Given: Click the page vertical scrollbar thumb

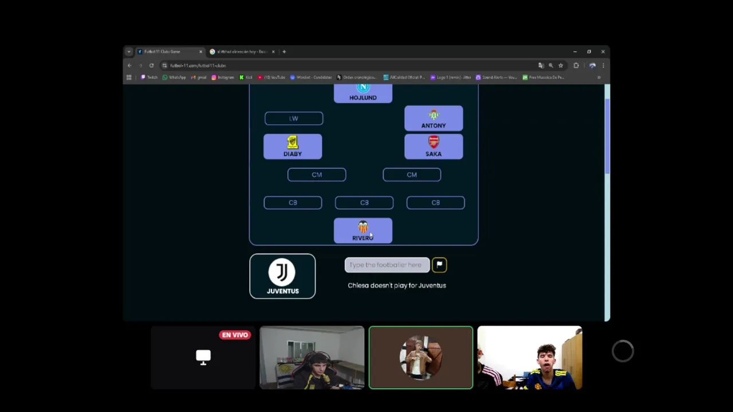Looking at the screenshot, I should coord(607,136).
